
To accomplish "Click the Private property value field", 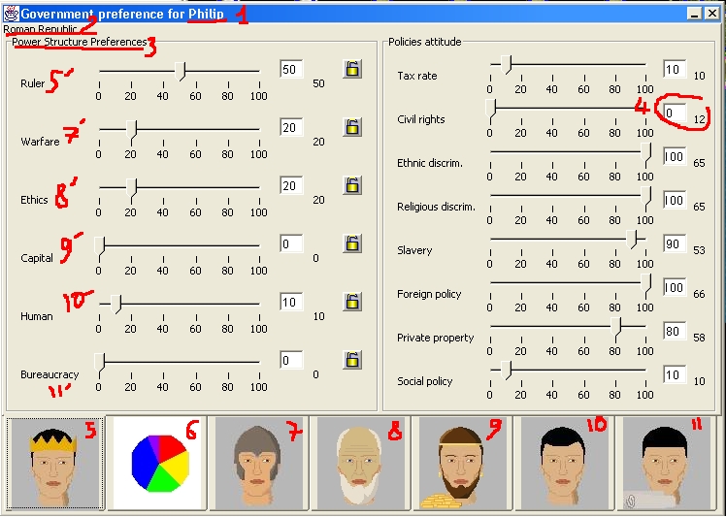I will pyautogui.click(x=675, y=332).
